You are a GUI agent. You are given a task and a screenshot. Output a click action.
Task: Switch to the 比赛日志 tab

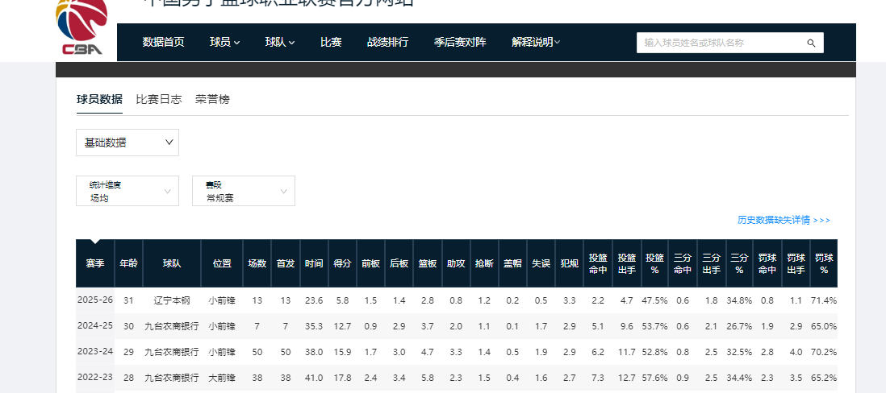159,99
